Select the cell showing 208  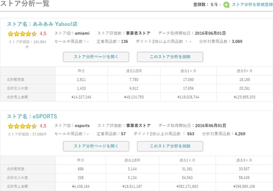pyautogui.click(x=81, y=178)
